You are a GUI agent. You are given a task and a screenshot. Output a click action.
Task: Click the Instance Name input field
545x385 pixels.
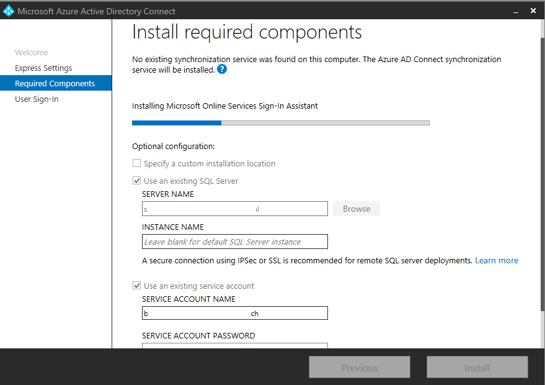pyautogui.click(x=234, y=242)
